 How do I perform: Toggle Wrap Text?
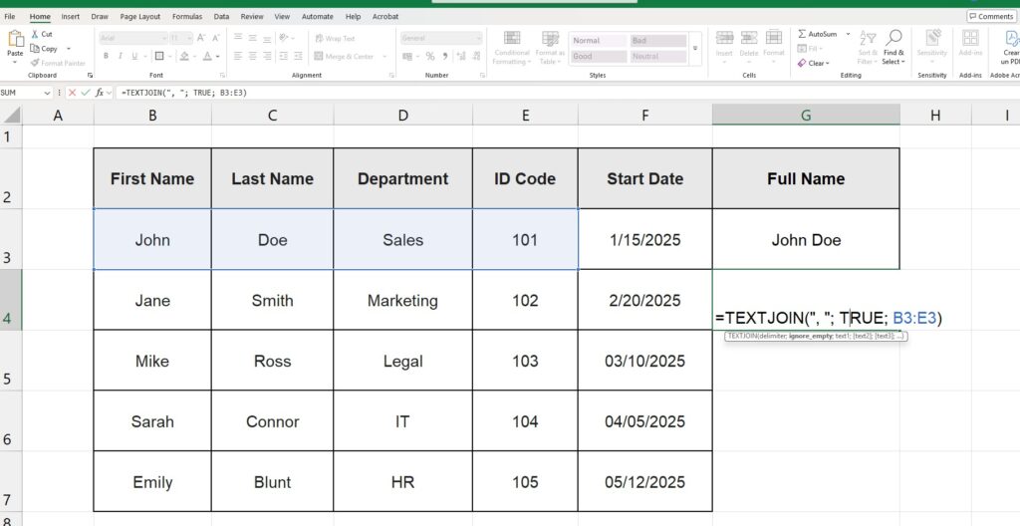pos(335,39)
